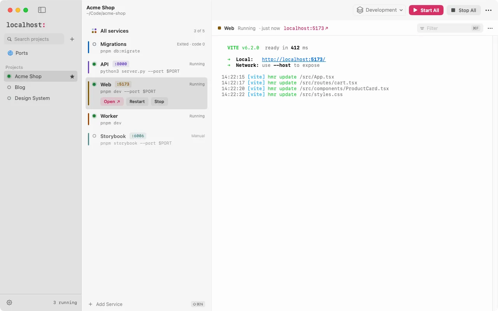Select the Blog project

40,87
